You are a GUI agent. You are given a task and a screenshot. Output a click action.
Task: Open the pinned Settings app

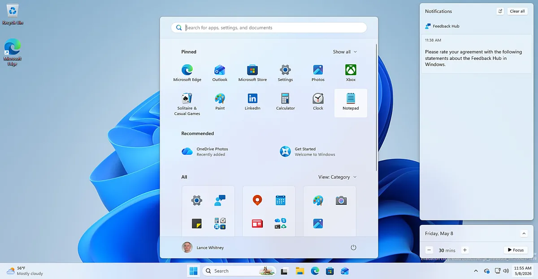click(x=285, y=73)
